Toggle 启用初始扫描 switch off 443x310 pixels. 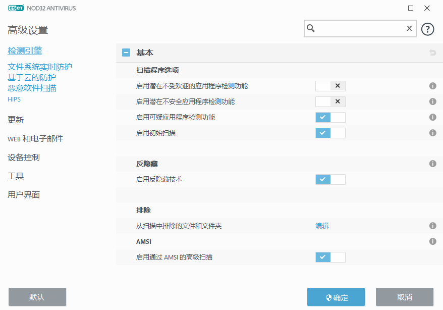click(x=330, y=133)
